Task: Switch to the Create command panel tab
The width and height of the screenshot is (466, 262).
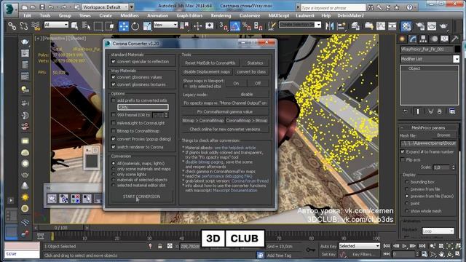Action: click(403, 39)
